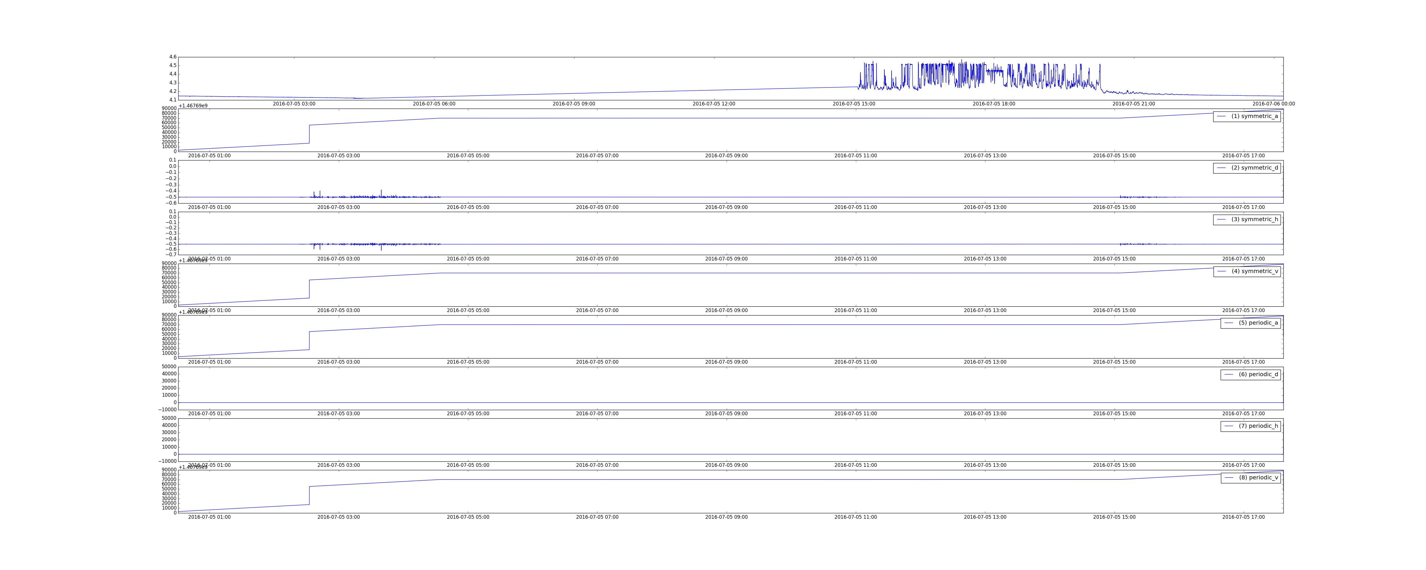This screenshot has height=570, width=1426.
Task: Select the "2016-07-05 12:00" tick label on top plot
Action: (714, 104)
